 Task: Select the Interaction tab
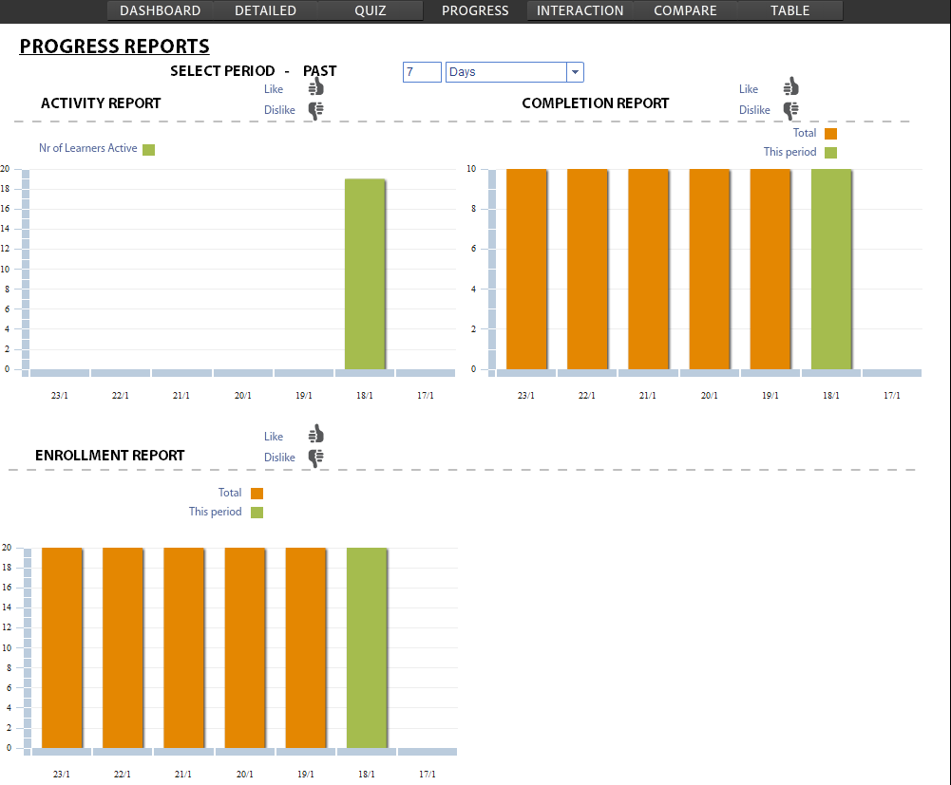point(580,10)
